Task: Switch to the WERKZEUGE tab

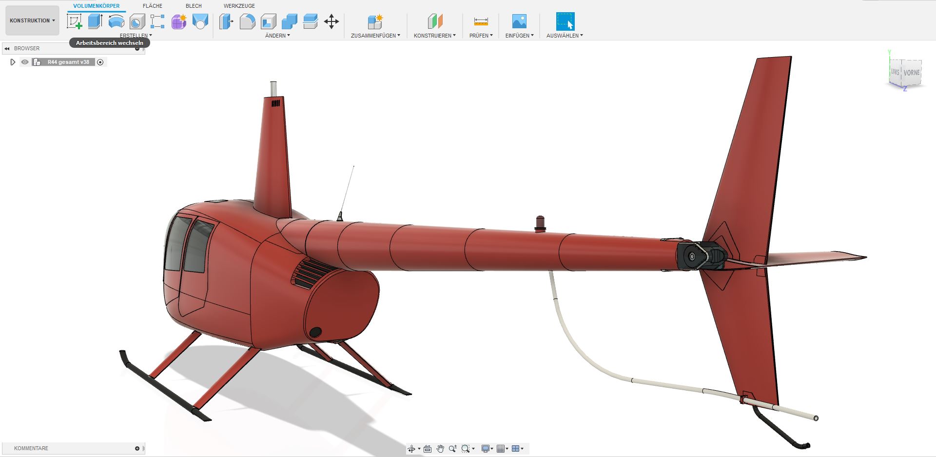Action: 239,6
